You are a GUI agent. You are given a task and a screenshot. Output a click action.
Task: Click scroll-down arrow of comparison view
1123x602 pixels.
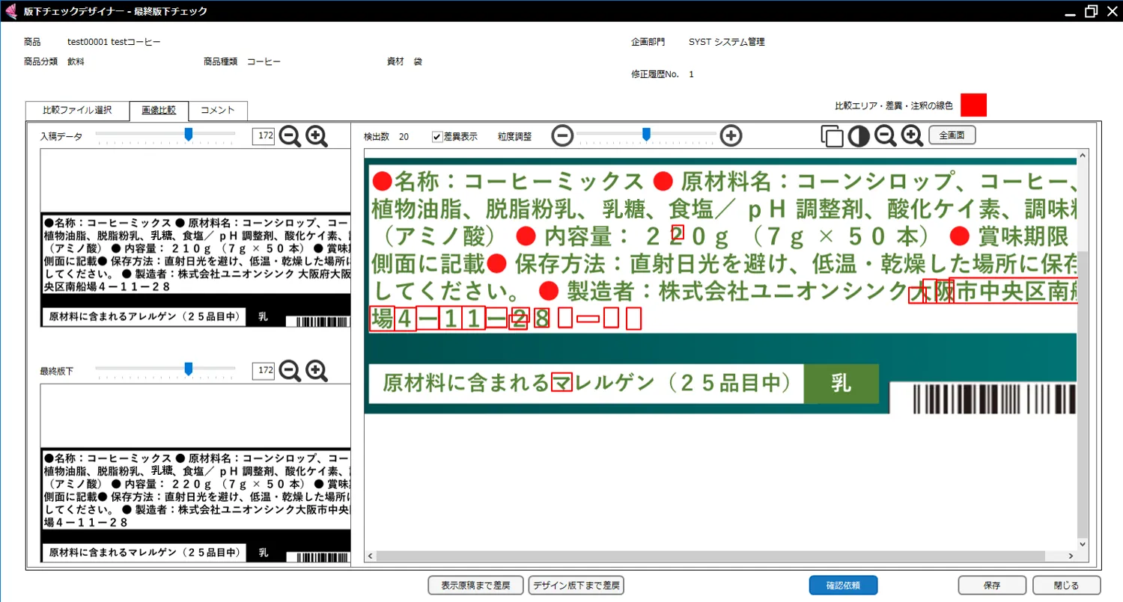click(x=1083, y=545)
